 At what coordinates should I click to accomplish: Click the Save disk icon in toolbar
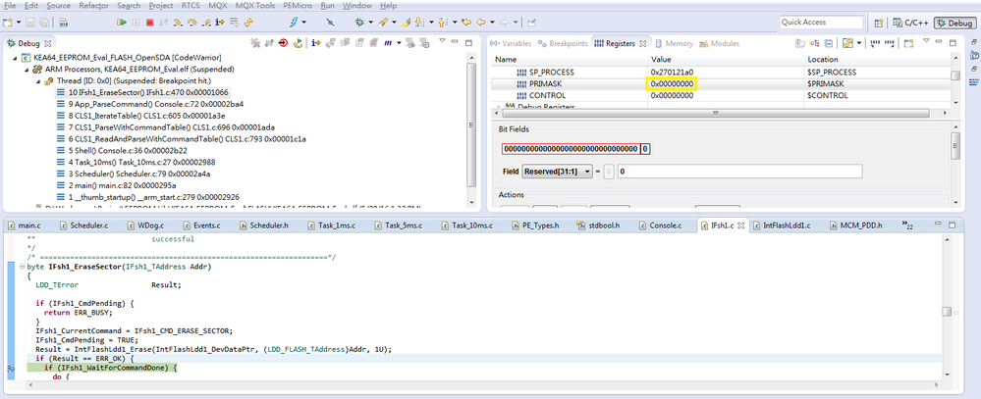click(x=31, y=23)
